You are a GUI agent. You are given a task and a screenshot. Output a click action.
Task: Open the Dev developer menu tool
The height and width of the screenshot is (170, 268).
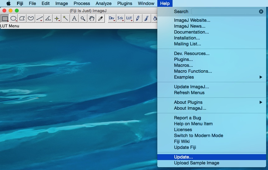tap(112, 18)
